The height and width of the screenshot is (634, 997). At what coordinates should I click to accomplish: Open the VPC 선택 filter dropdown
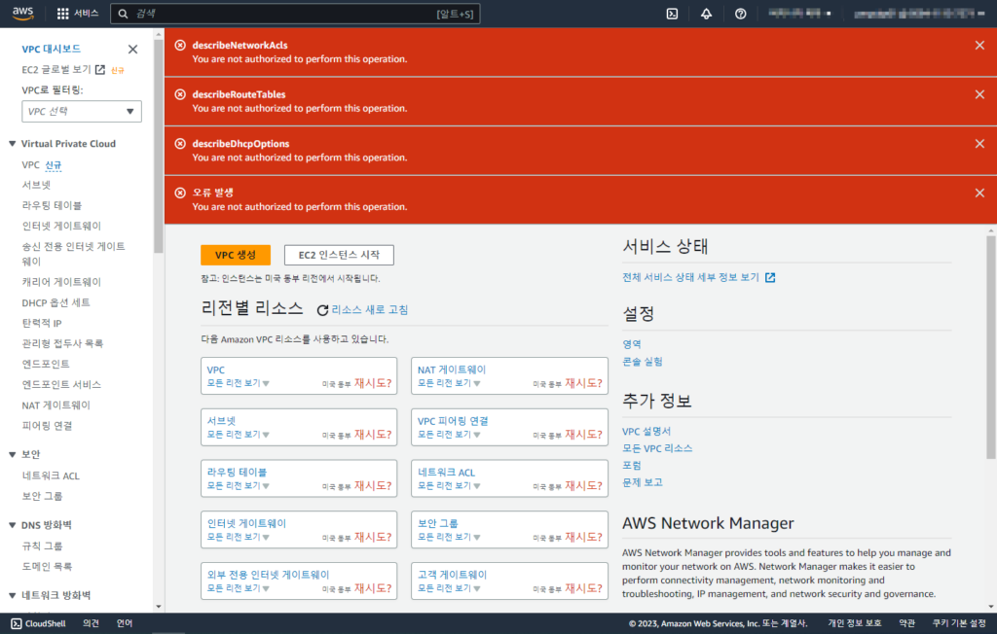click(82, 111)
